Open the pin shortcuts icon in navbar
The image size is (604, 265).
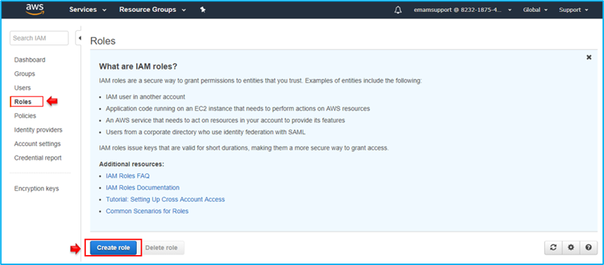[203, 10]
